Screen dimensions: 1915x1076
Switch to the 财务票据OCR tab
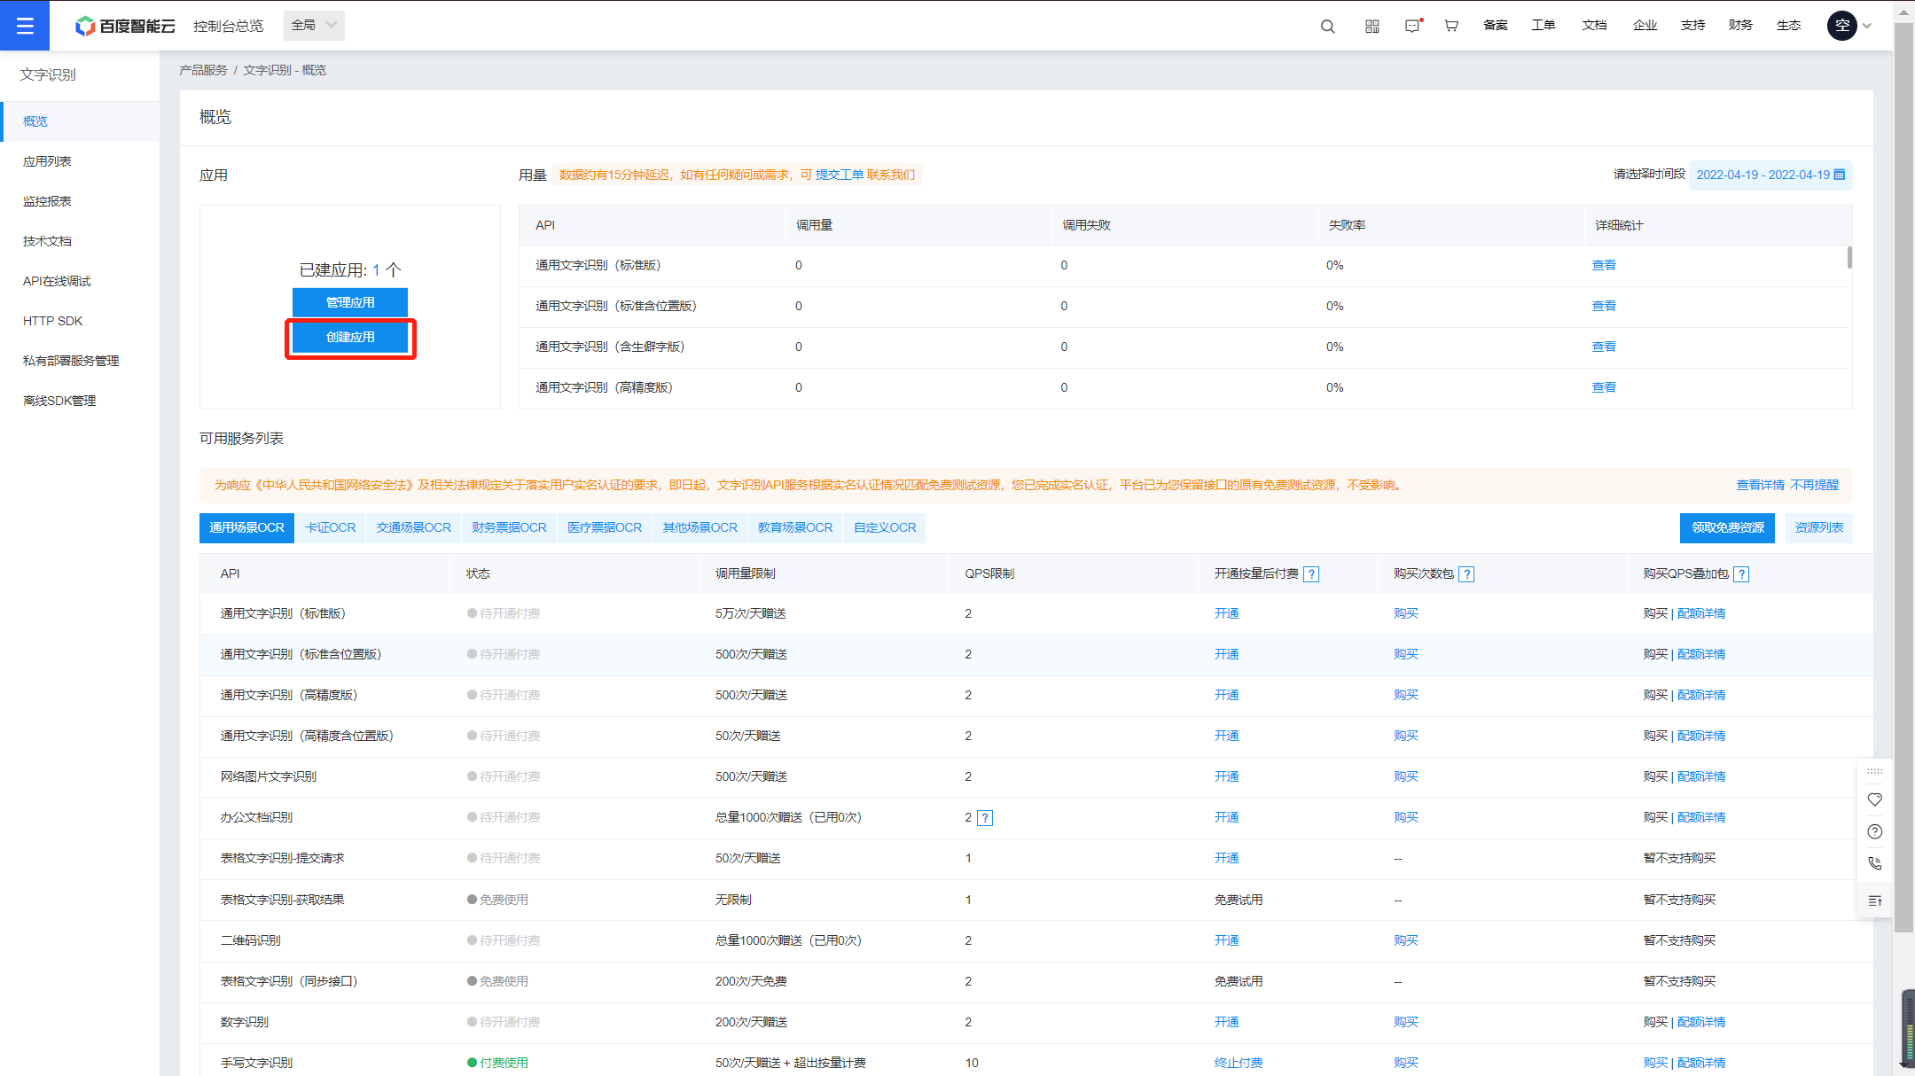510,527
